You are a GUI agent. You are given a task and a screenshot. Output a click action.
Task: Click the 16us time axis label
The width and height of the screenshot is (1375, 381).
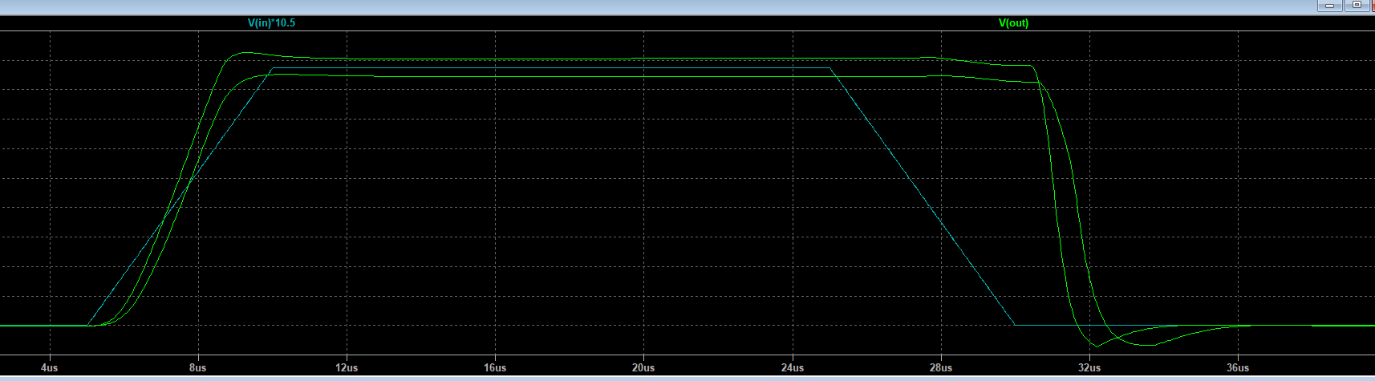coord(495,368)
